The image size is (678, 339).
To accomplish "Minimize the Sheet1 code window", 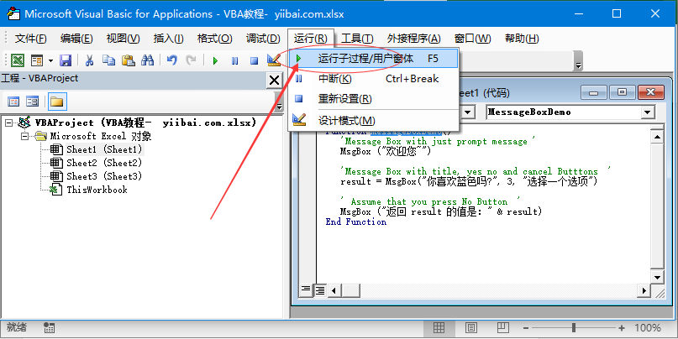I will pos(594,92).
